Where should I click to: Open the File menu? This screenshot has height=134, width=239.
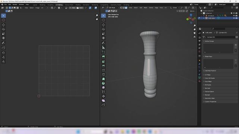coord(6,4)
